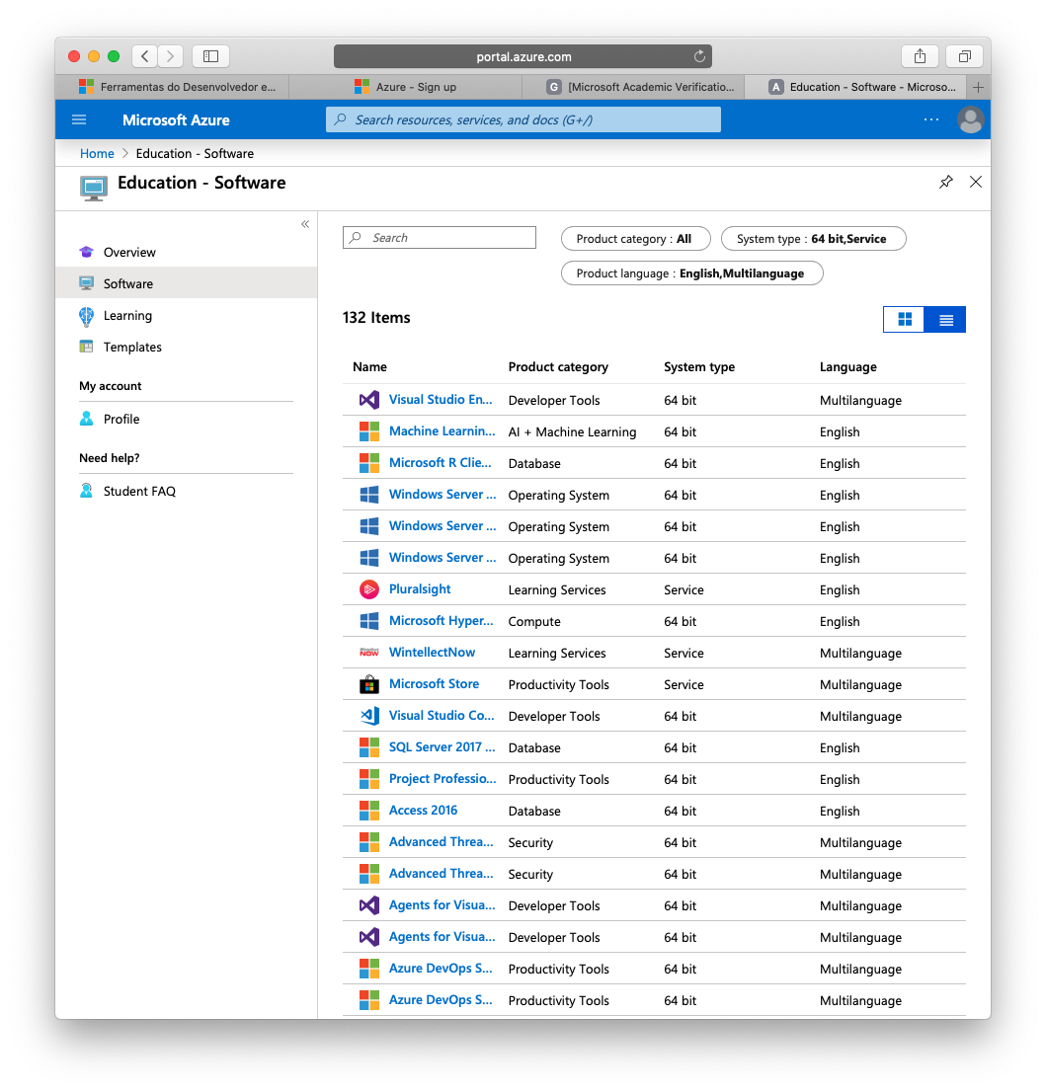Viewport: 1046px width, 1092px height.
Task: Pin the Education - Software blade
Action: (x=945, y=182)
